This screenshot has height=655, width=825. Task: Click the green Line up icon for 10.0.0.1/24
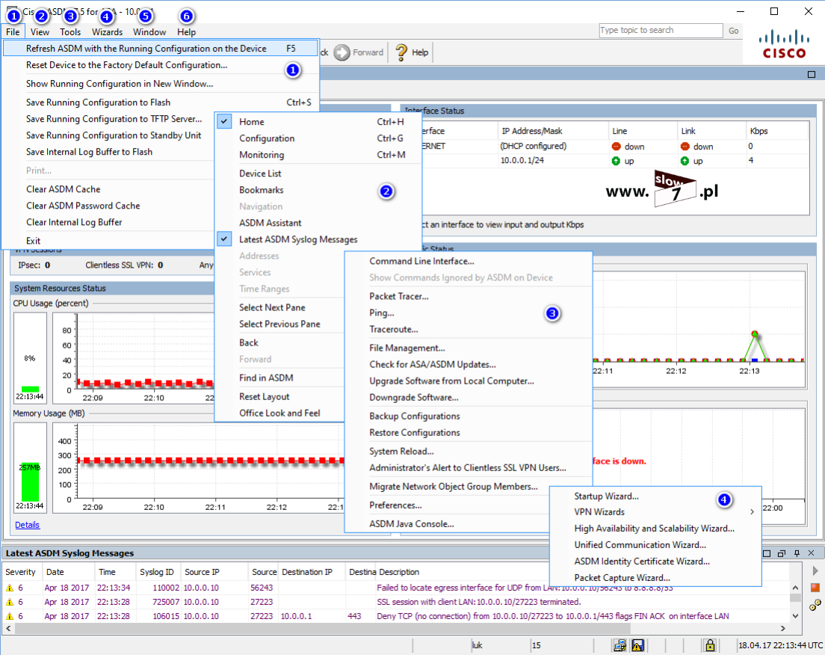(x=616, y=161)
